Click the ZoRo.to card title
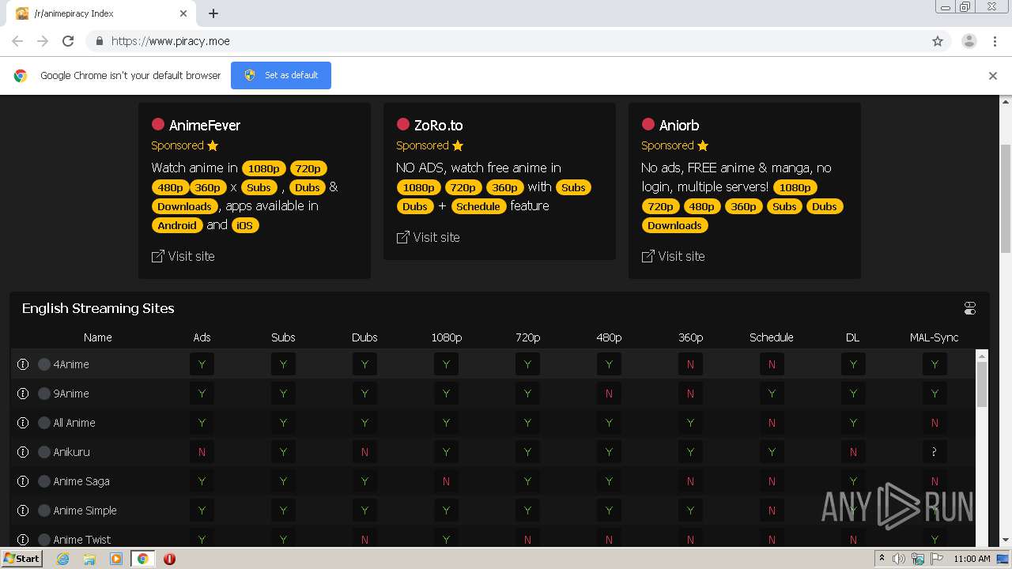 (438, 125)
